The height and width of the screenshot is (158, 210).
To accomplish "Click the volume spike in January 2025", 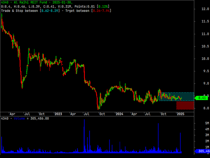I will click(180, 143).
